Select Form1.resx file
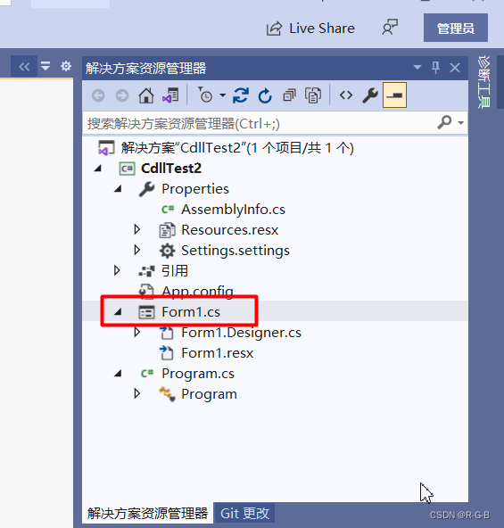This screenshot has height=528, width=504. pos(218,353)
